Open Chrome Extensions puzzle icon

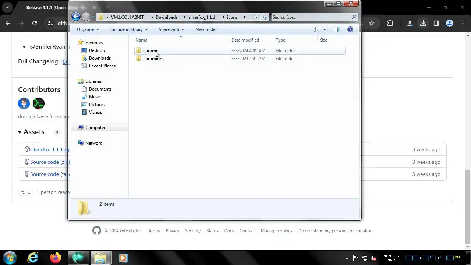tap(390, 23)
